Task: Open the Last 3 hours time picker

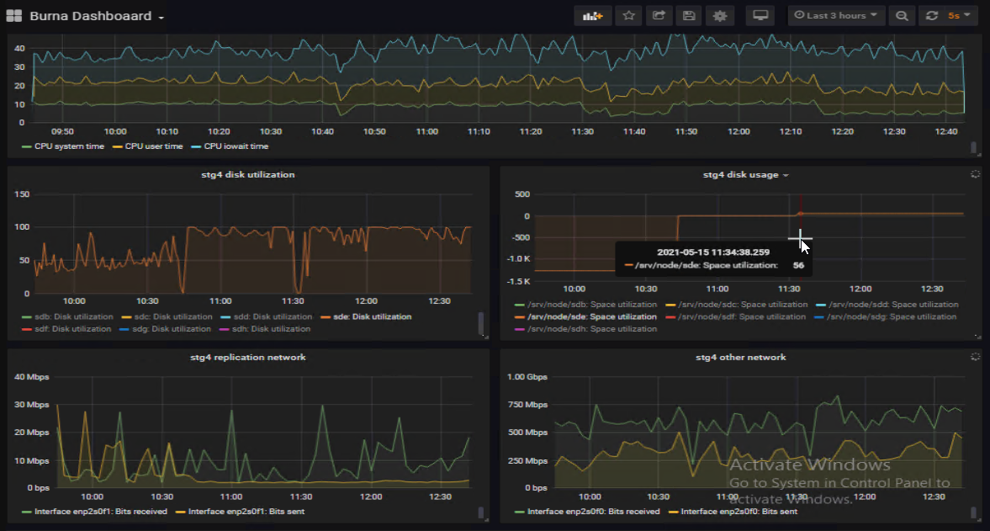Action: click(x=836, y=16)
